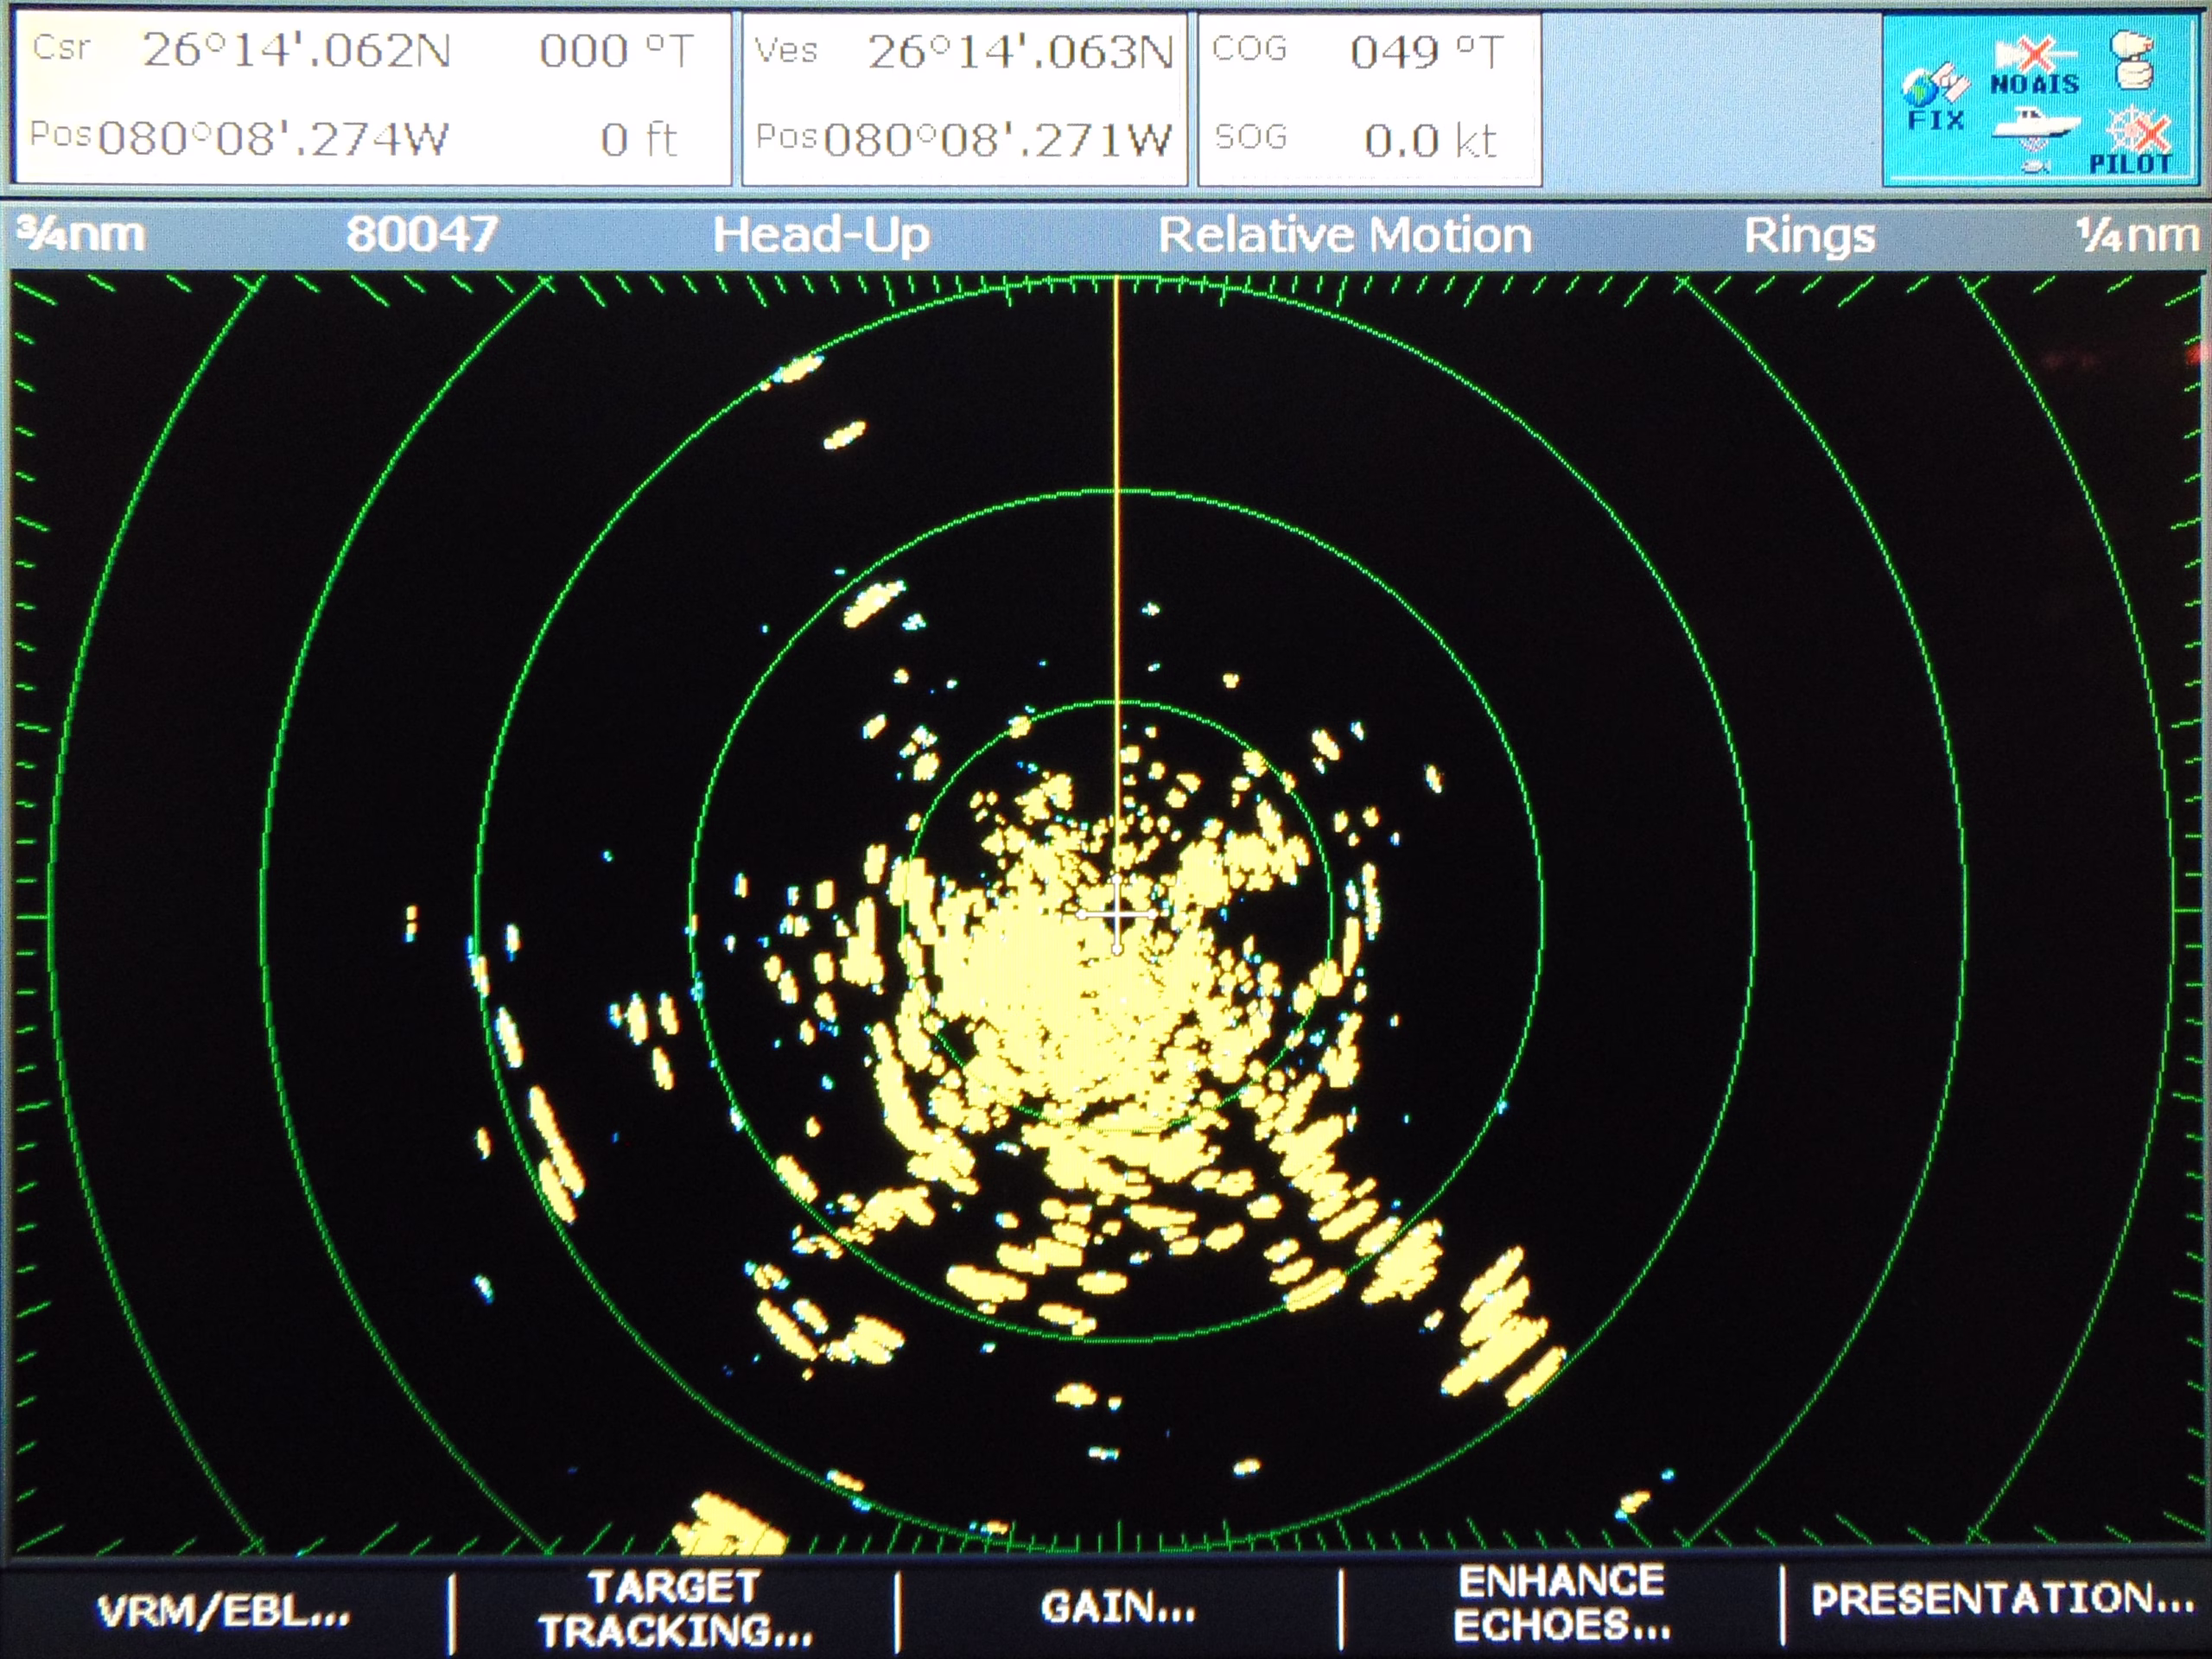
Task: Click the Ves vessel position data box
Action: tap(964, 97)
